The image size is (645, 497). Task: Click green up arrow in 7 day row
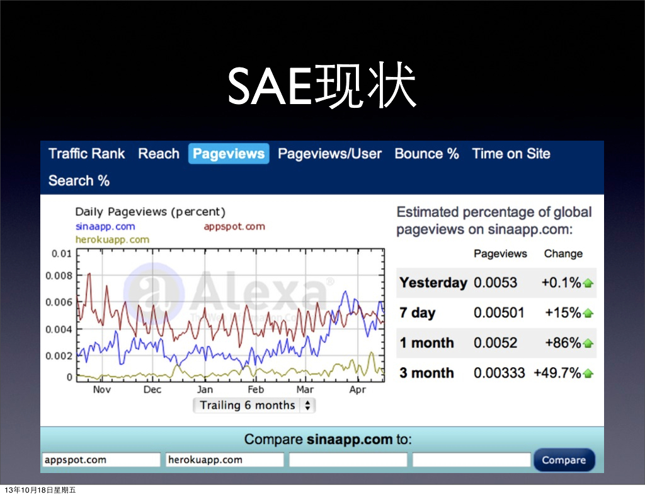pos(588,313)
